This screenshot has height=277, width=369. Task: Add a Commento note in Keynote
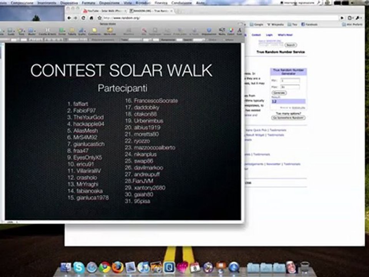tap(95, 32)
